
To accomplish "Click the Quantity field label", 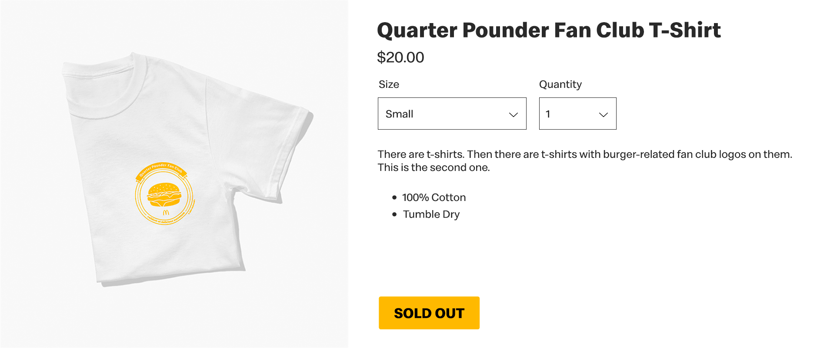I will [x=560, y=84].
